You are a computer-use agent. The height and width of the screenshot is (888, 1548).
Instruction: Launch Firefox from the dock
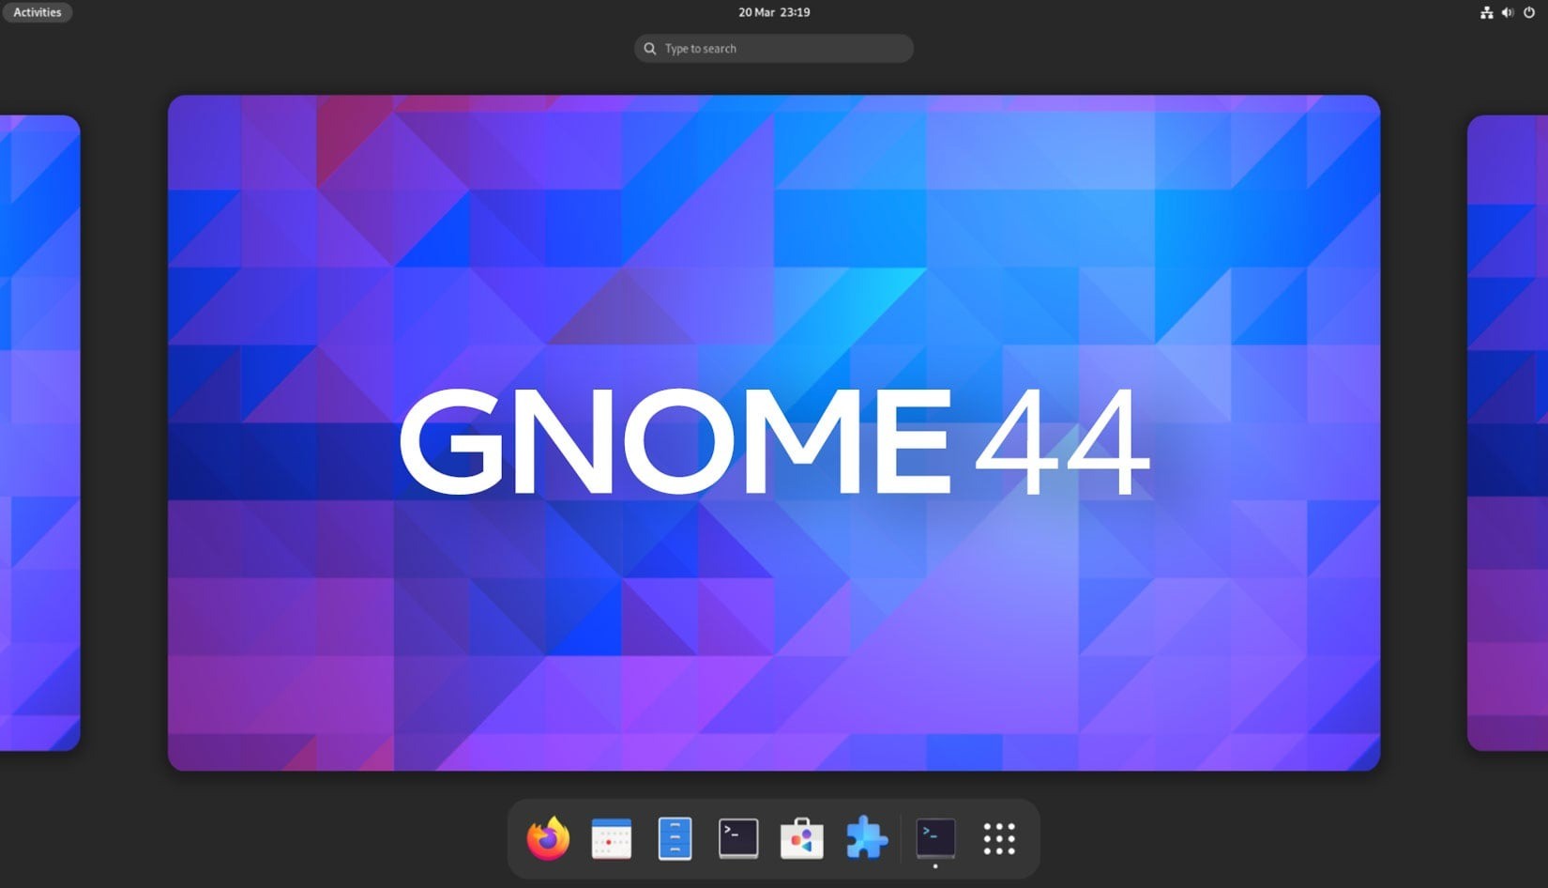click(x=548, y=838)
